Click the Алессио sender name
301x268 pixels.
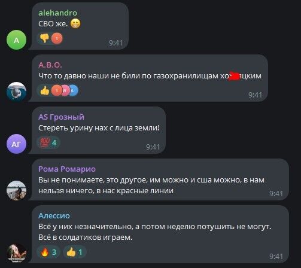[x=54, y=216]
